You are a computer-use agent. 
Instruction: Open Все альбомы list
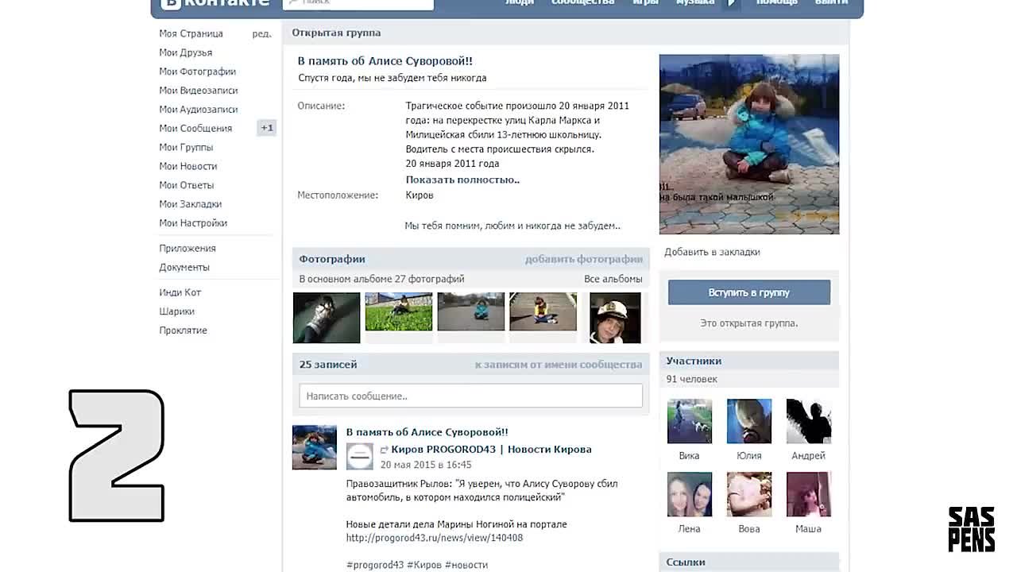tap(613, 279)
